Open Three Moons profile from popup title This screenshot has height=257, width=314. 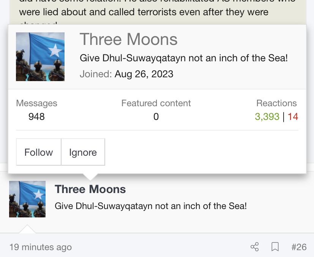coord(129,39)
